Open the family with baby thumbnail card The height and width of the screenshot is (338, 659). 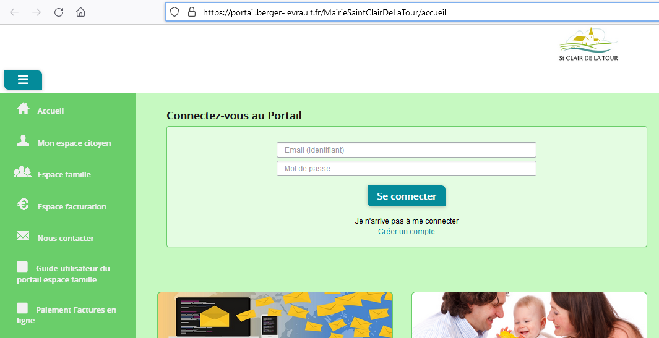coord(529,315)
